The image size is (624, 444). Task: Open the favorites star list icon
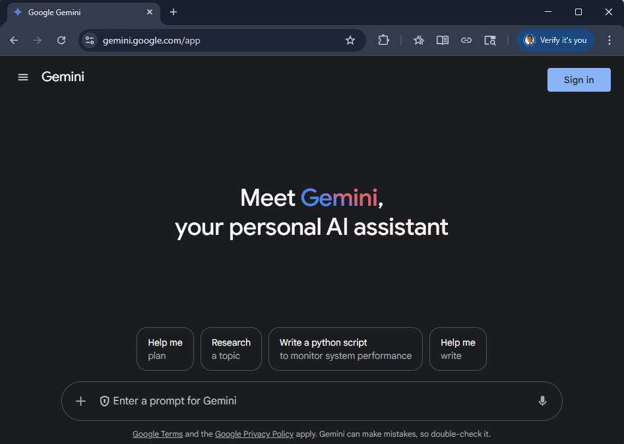pyautogui.click(x=419, y=40)
